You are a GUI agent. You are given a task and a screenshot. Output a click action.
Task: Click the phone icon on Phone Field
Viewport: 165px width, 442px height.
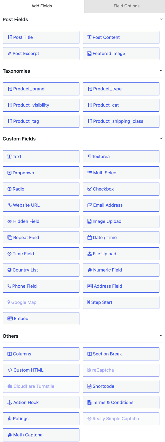tap(9, 286)
